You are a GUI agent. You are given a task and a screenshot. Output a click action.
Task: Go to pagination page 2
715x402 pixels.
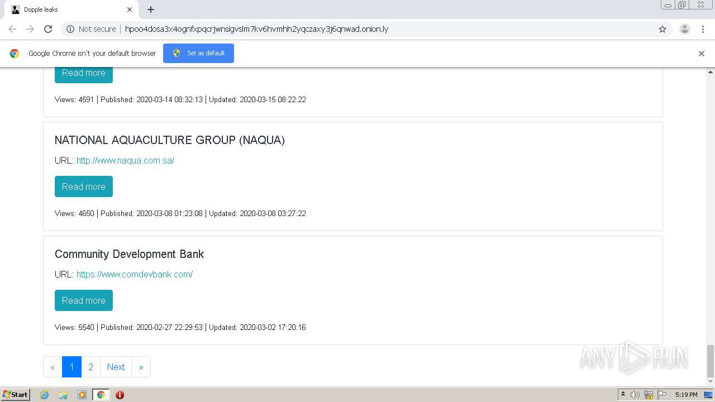[90, 367]
